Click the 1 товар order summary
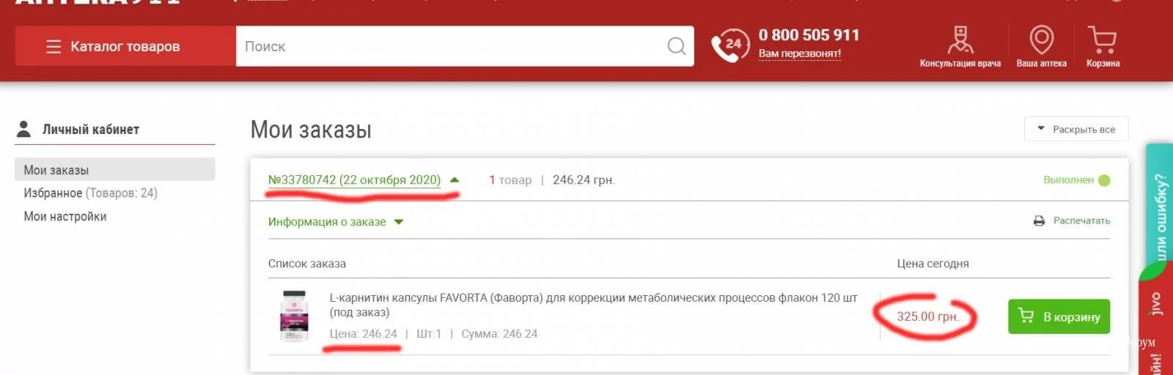 tap(510, 179)
